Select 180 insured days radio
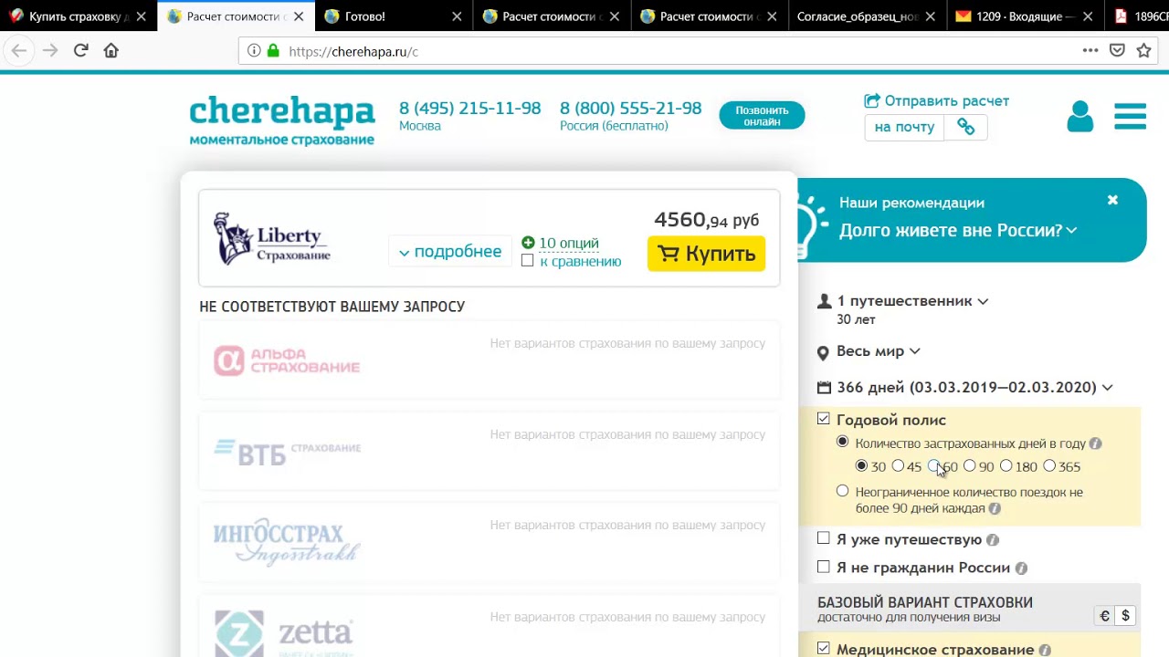 tap(1006, 466)
